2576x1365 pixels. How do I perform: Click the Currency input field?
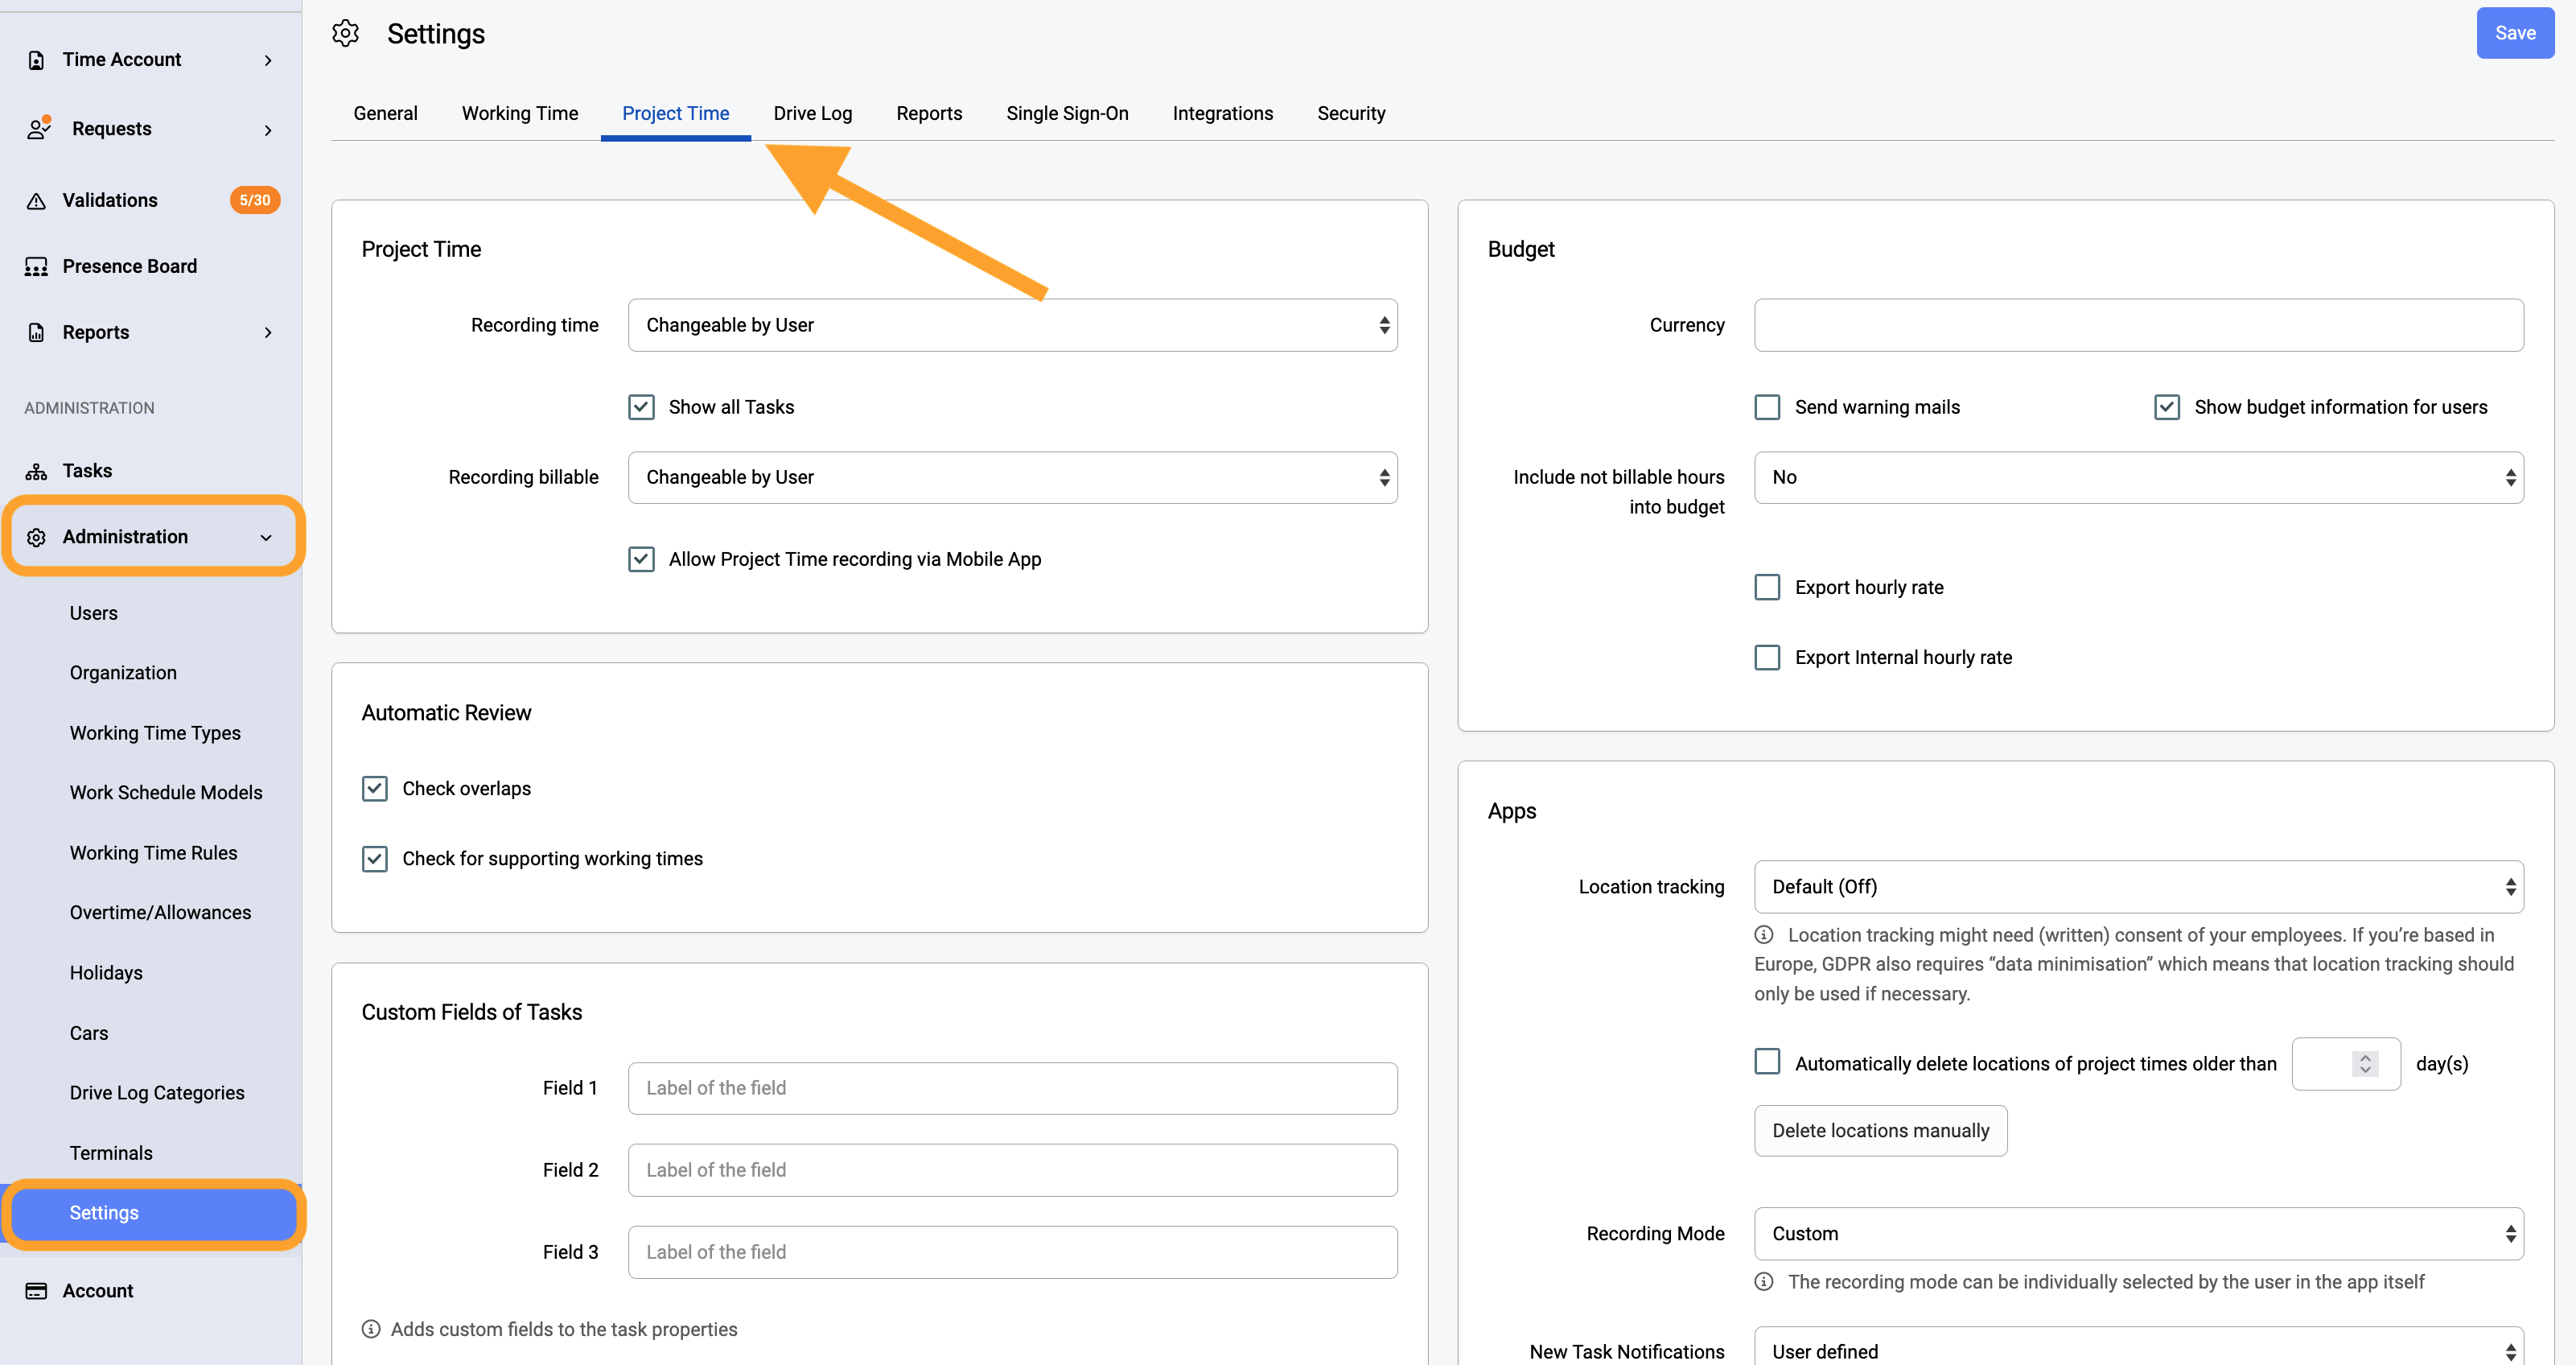[x=2138, y=325]
